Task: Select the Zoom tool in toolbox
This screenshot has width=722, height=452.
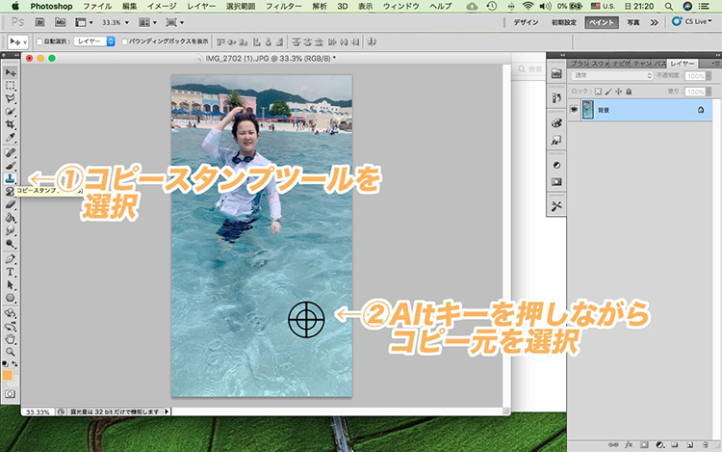Action: tap(11, 352)
